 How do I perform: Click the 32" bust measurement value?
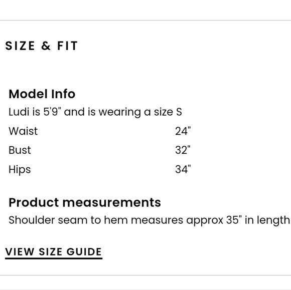(183, 150)
